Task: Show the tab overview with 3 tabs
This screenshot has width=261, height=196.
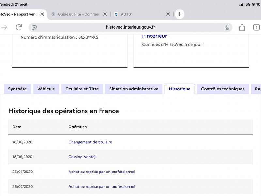Action: click(256, 27)
